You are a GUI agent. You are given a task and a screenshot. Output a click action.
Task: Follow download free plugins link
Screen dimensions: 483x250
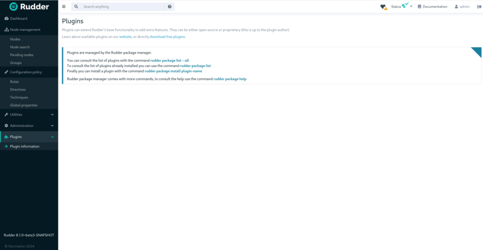pos(168,37)
